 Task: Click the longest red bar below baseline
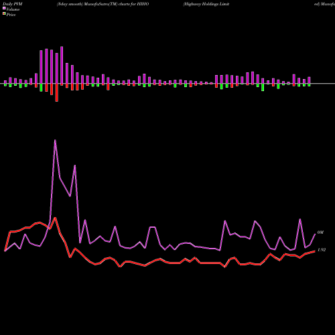coord(57,92)
